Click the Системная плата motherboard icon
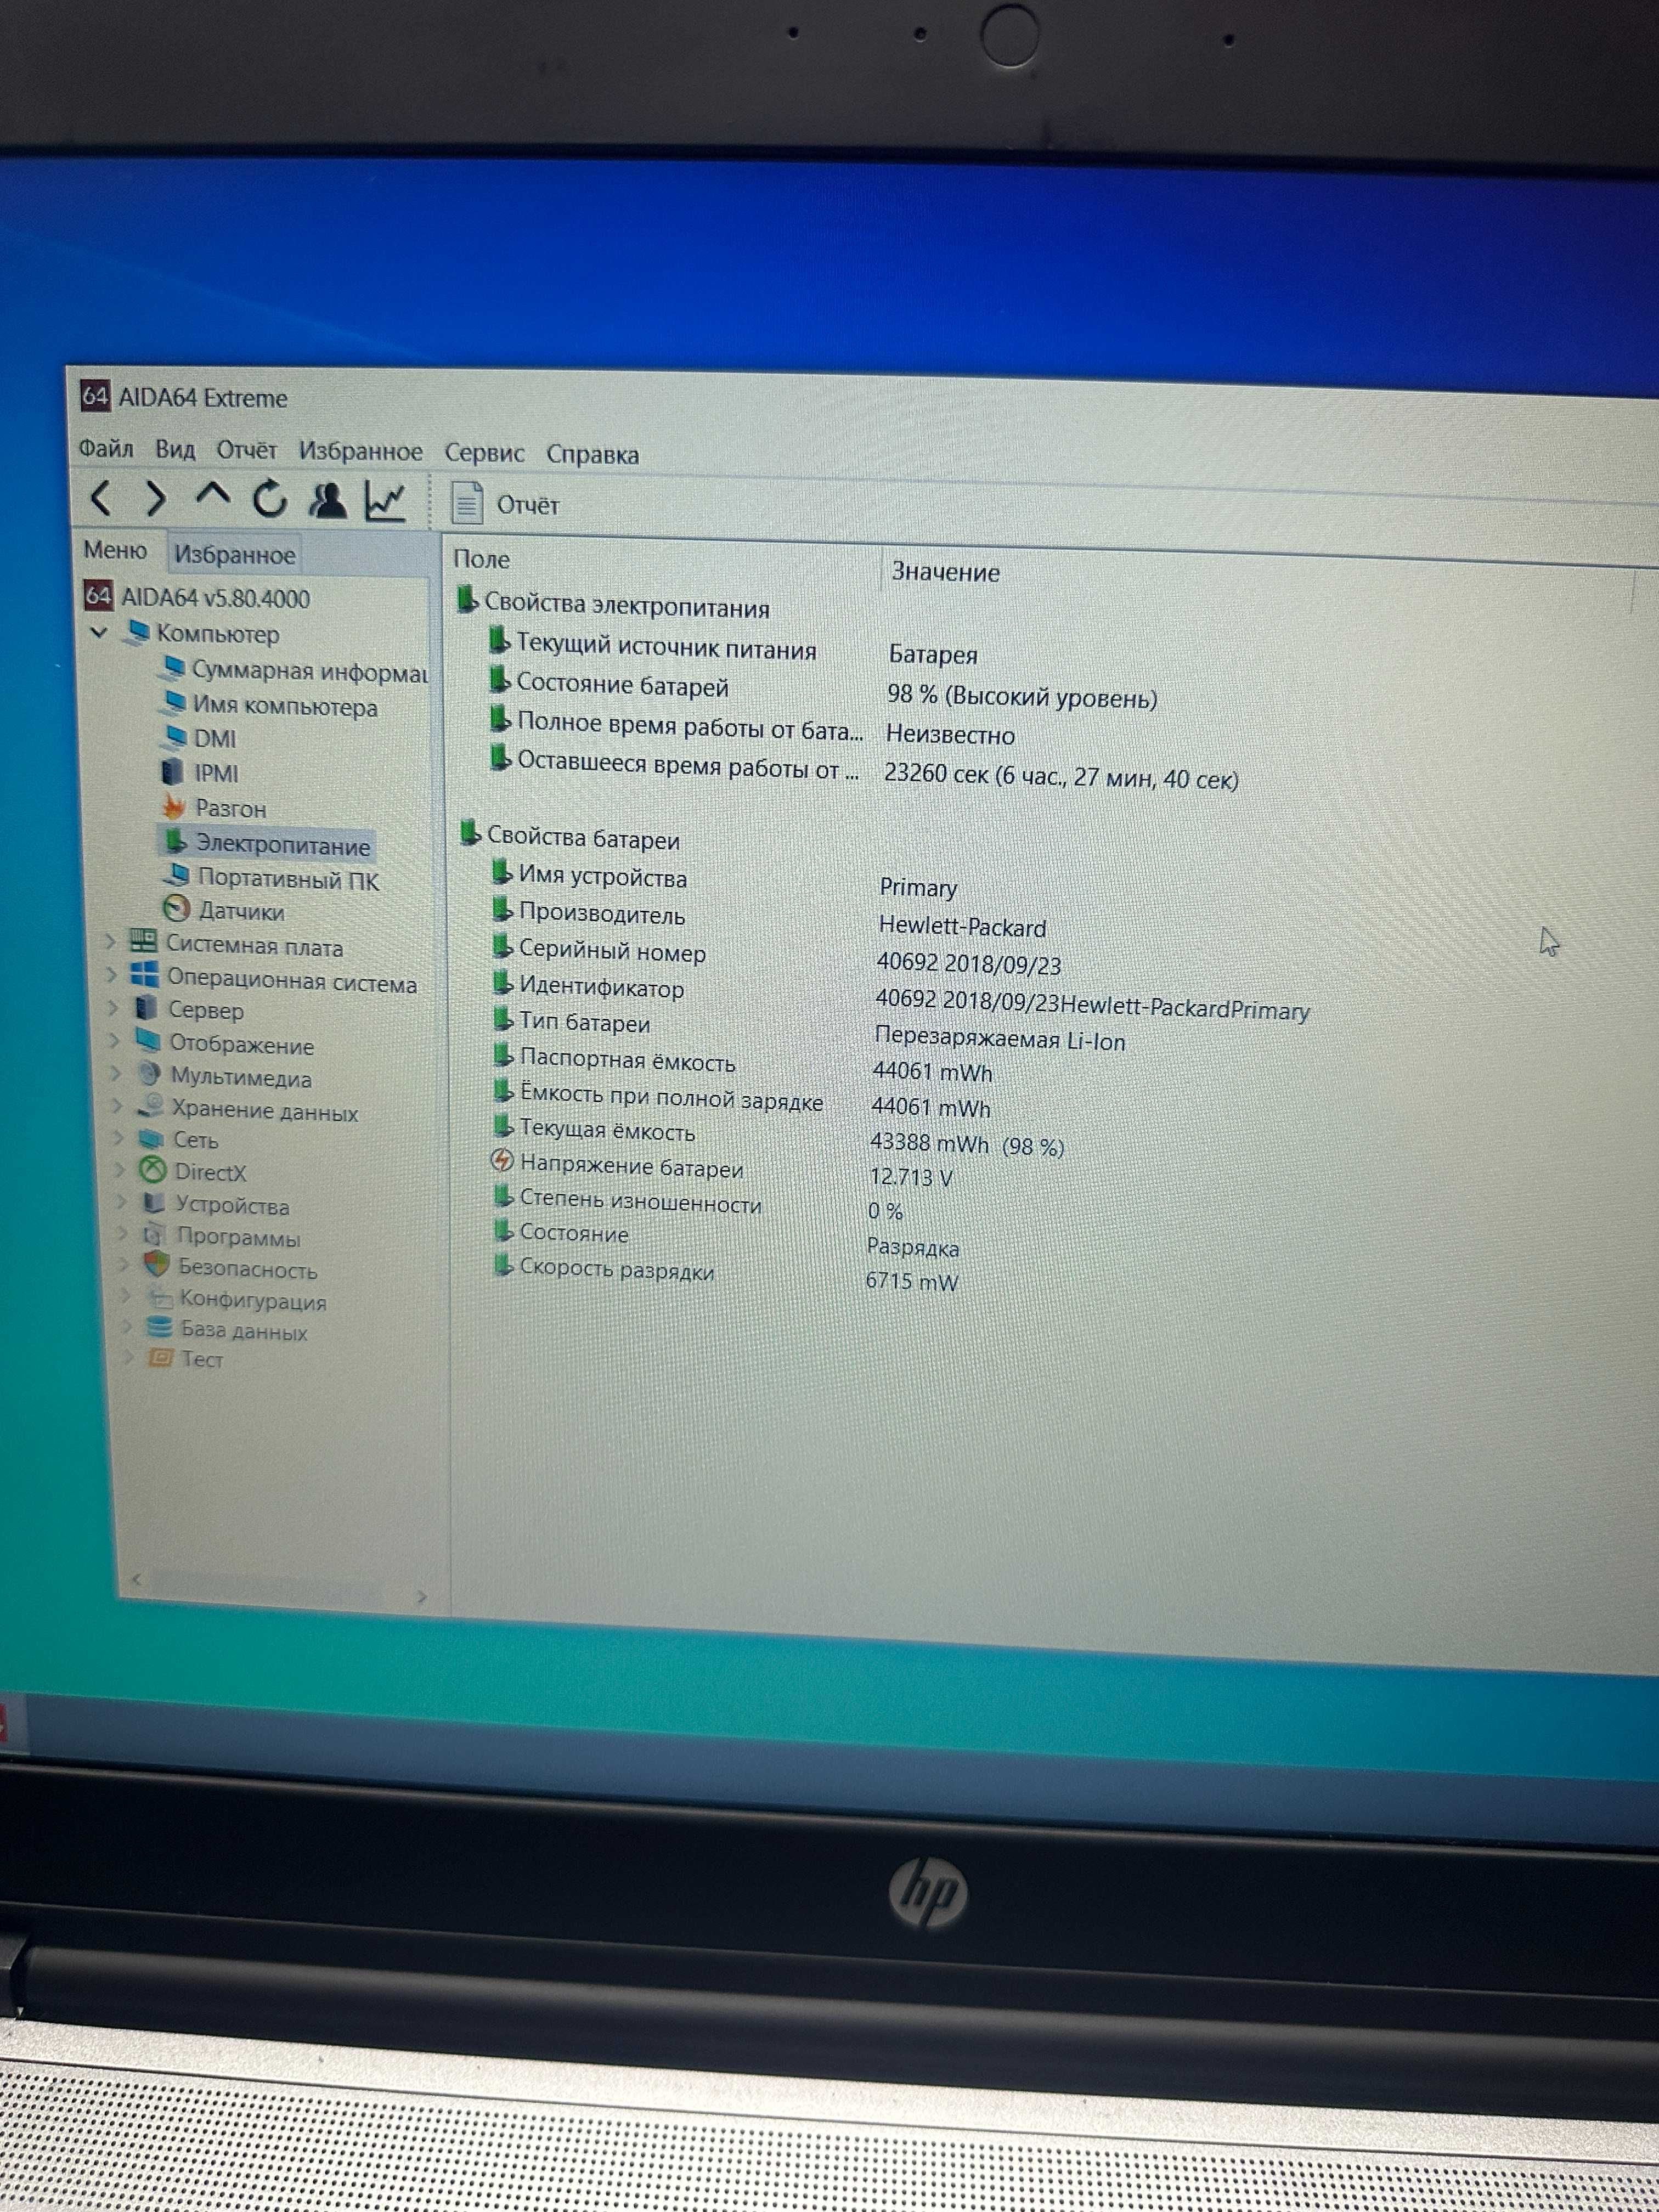This screenshot has height=2212, width=1659. click(x=143, y=941)
